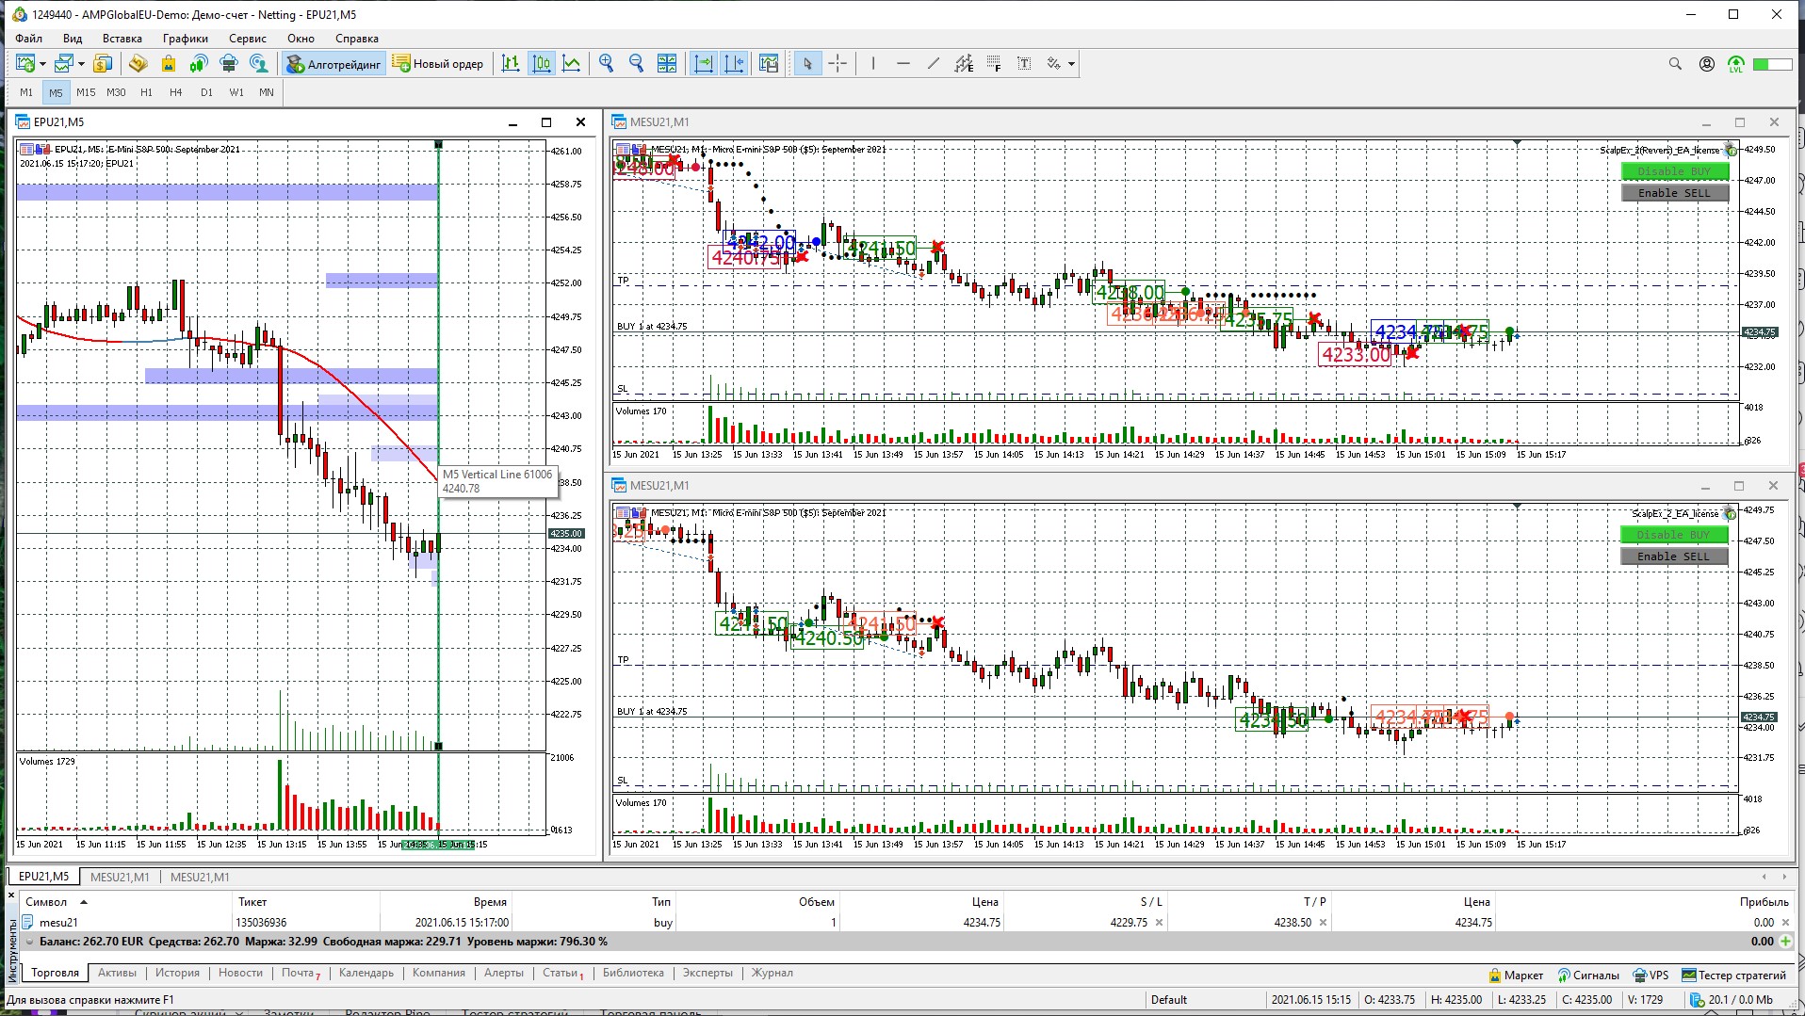Select the M15 timeframe
Image resolution: width=1805 pixels, height=1016 pixels.
86,92
